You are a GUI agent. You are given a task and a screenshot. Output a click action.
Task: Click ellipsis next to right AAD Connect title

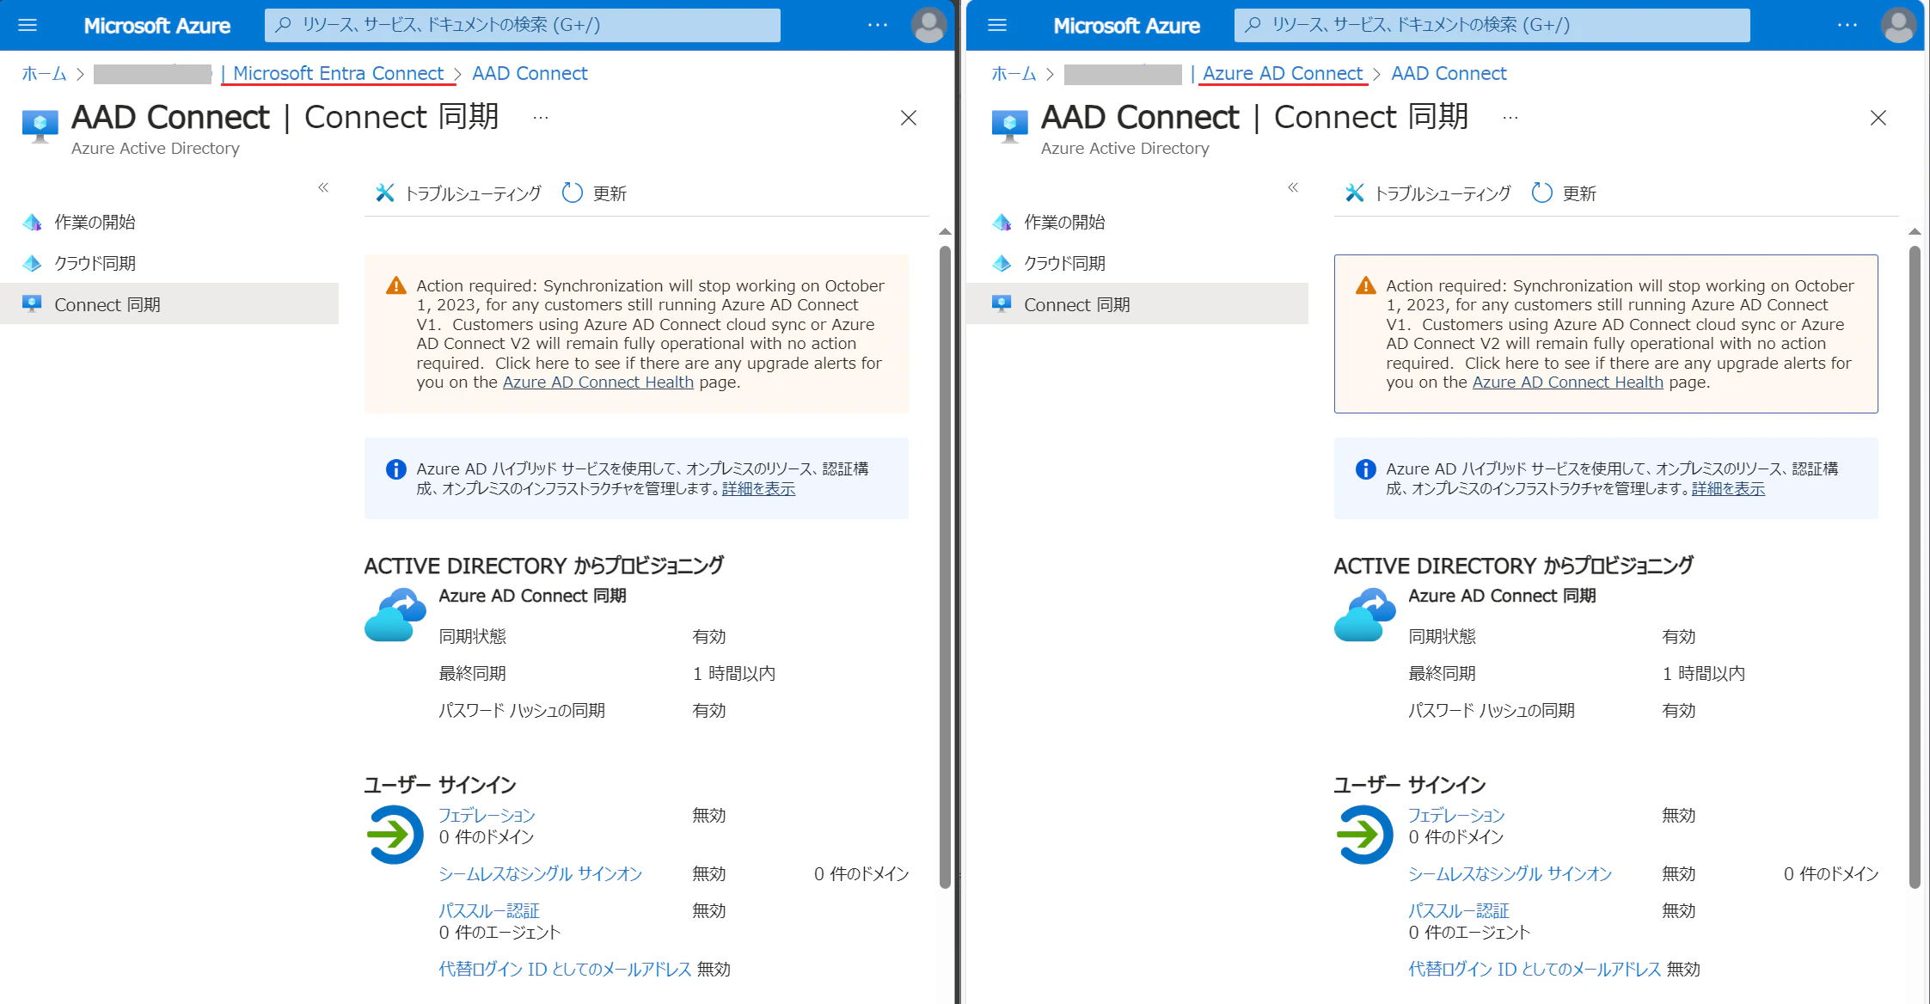tap(1510, 118)
